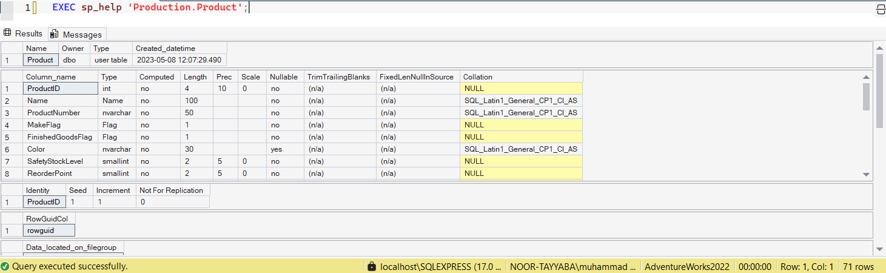Click the 'ReorderPoint' column name cell
The image size is (886, 273).
click(60, 174)
